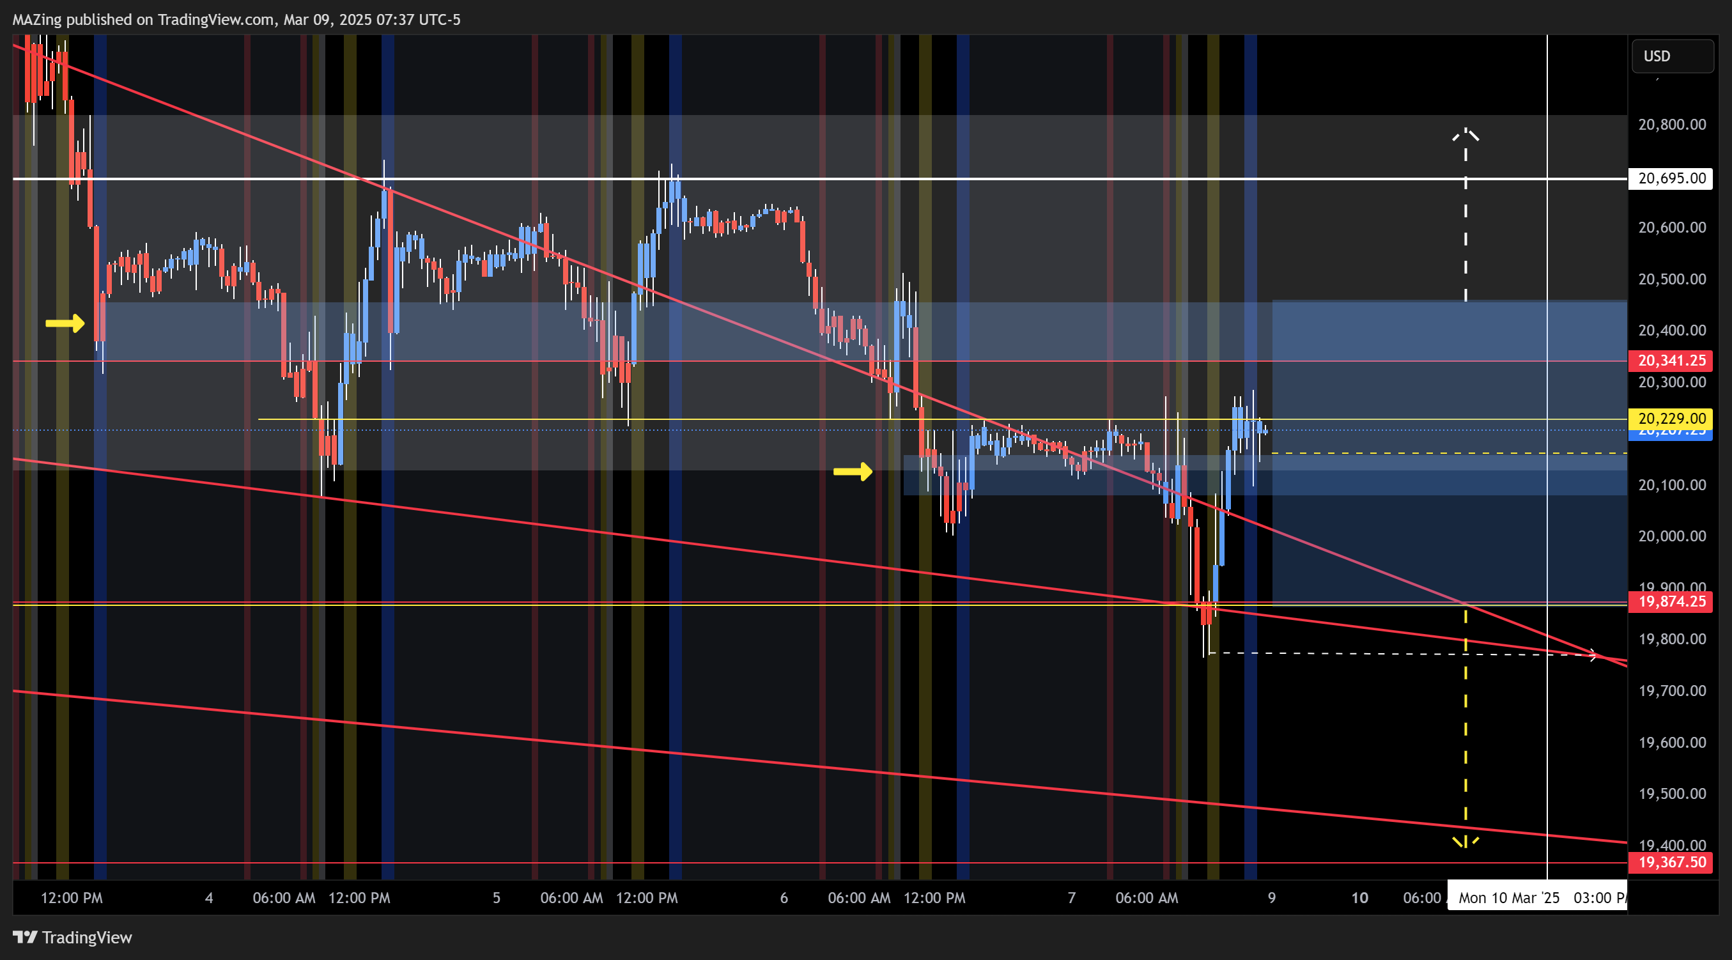The height and width of the screenshot is (960, 1732).
Task: Select the white dashed upward arrow
Action: tap(1465, 215)
